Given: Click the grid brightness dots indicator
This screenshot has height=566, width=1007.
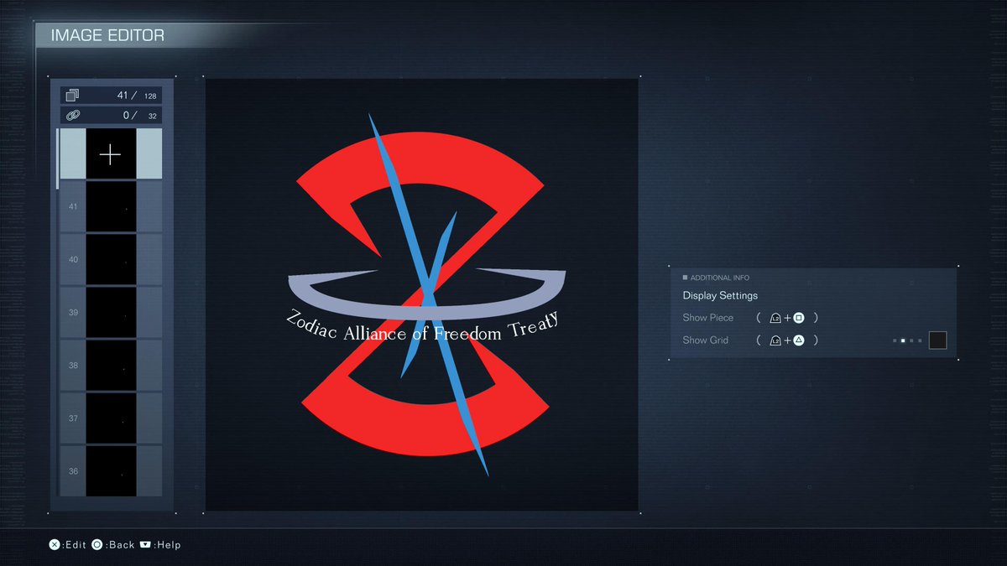Looking at the screenshot, I should point(907,340).
